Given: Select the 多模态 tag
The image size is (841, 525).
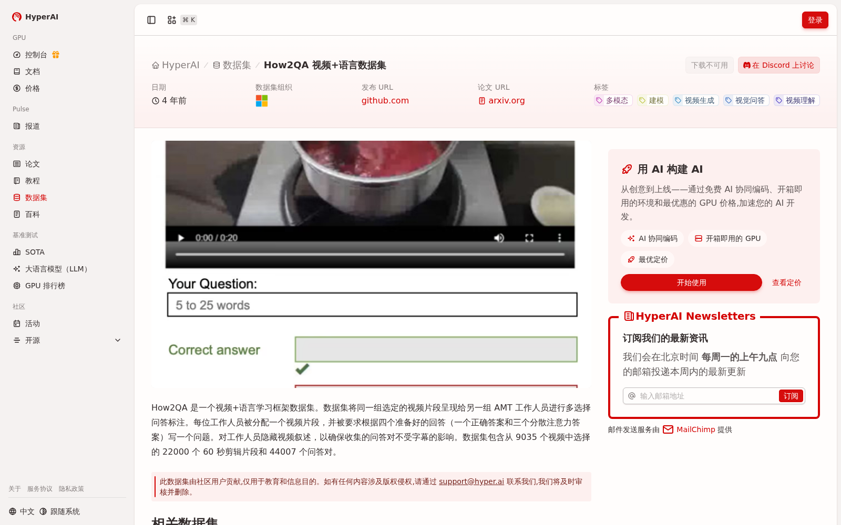Looking at the screenshot, I should tap(613, 100).
